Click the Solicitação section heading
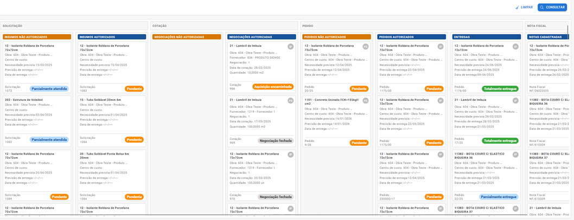The height and width of the screenshot is (220, 574). [x=12, y=26]
